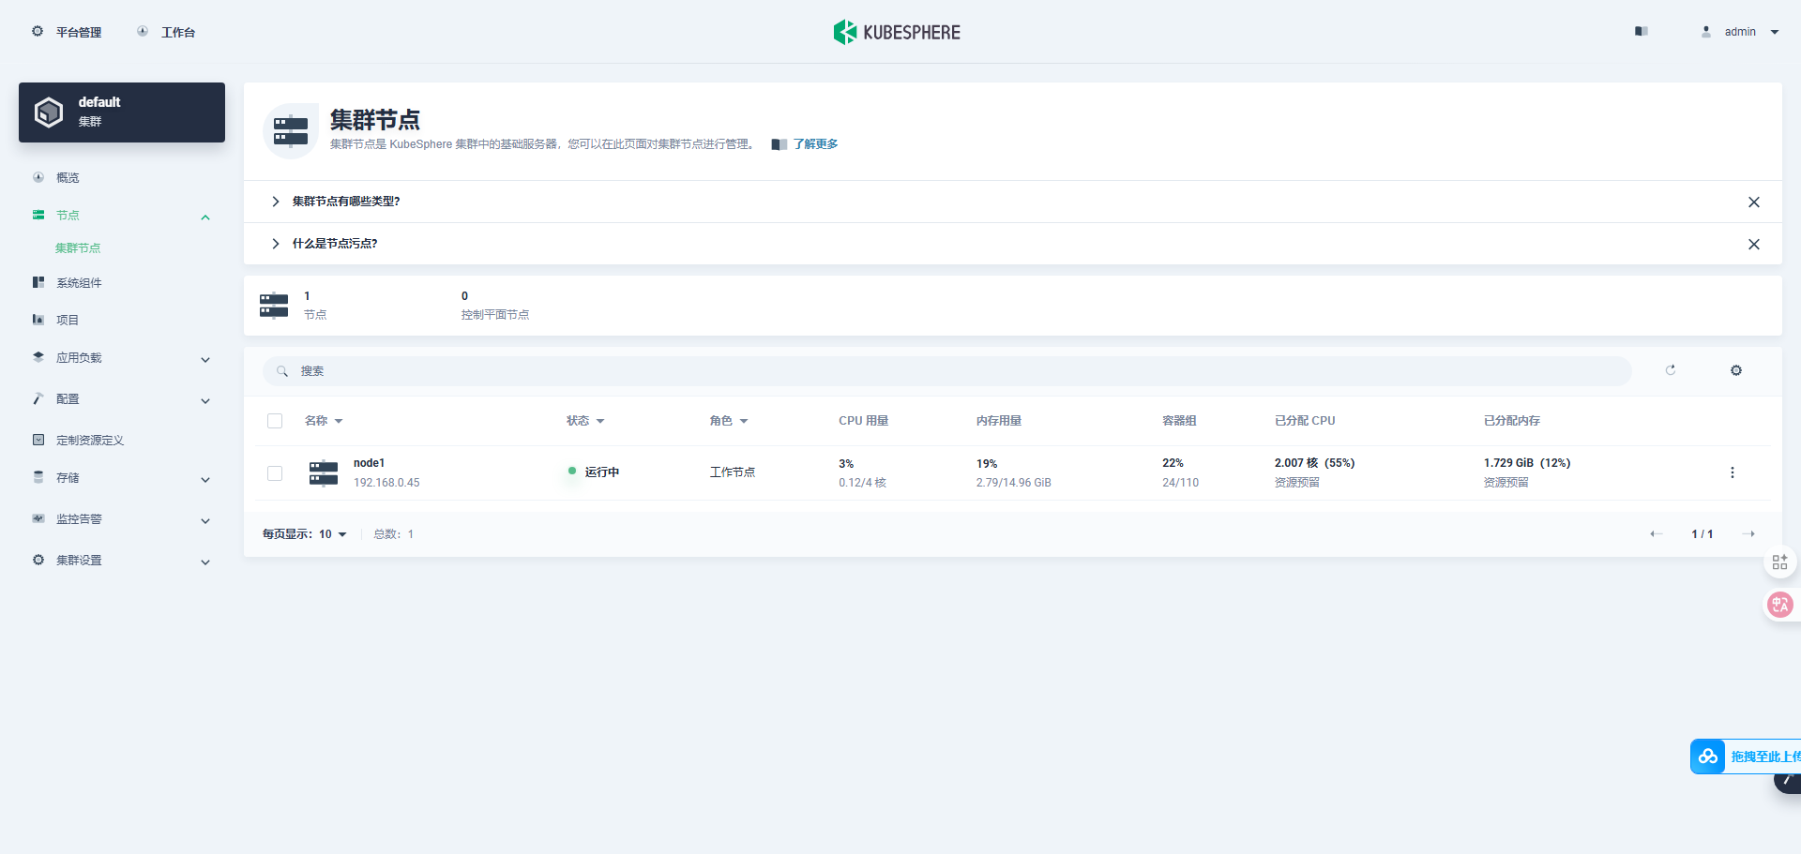Open node1 row more actions menu
This screenshot has height=854, width=1801.
click(x=1733, y=472)
